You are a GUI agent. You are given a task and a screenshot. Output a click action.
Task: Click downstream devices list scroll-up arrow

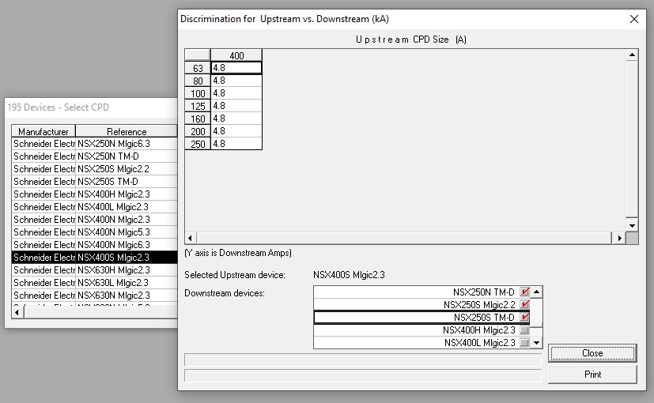pyautogui.click(x=536, y=292)
